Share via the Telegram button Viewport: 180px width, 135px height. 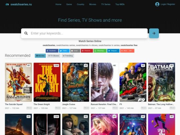pyautogui.click(x=113, y=51)
